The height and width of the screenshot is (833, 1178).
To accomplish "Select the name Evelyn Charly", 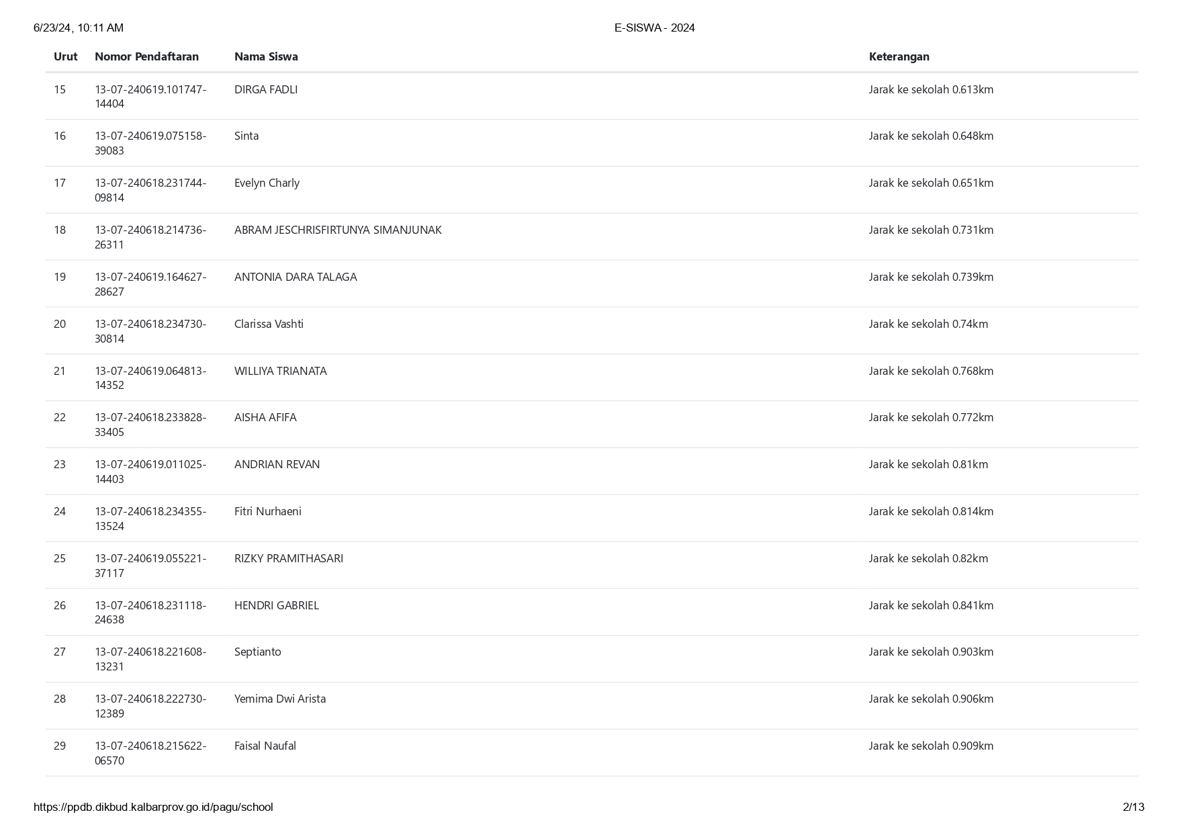I will (x=267, y=183).
